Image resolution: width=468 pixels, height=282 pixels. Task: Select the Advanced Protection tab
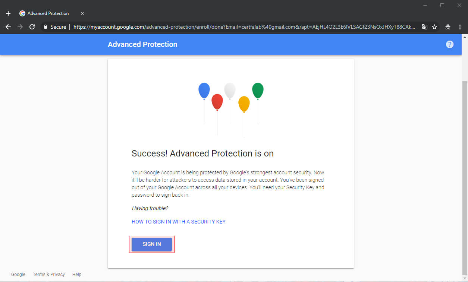48,13
